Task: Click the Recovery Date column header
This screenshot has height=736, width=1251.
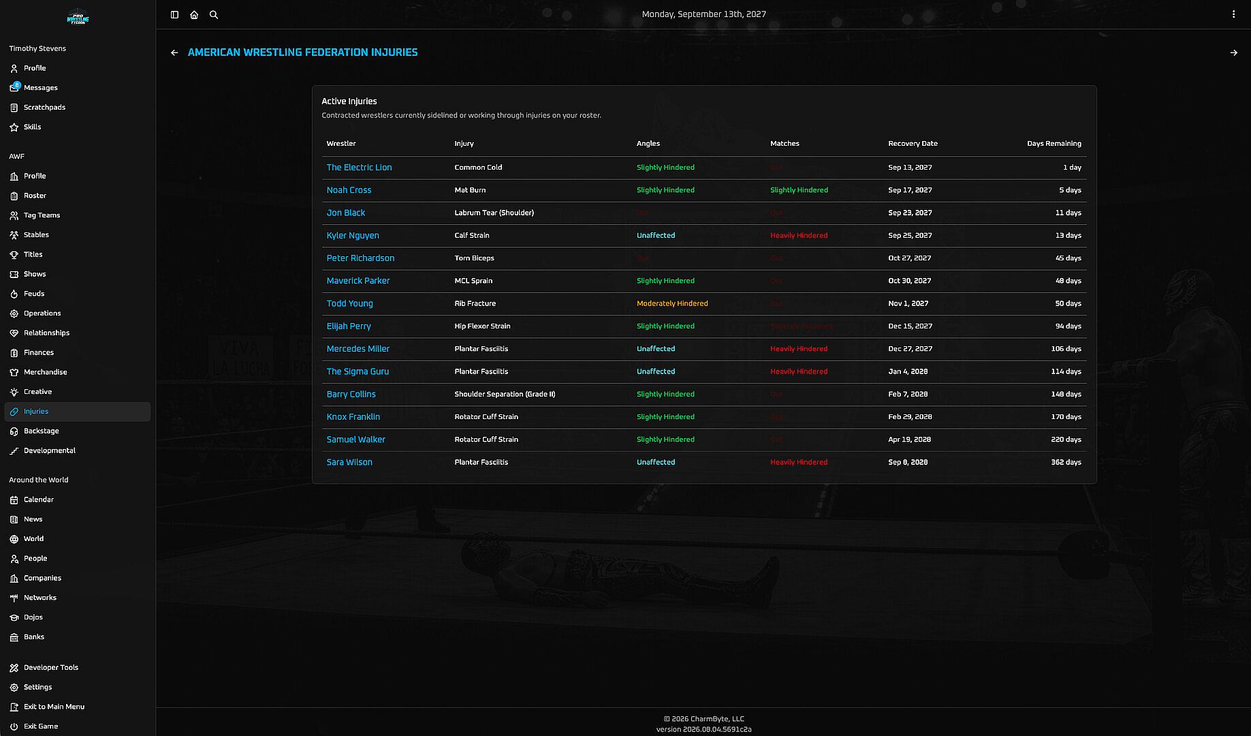Action: coord(913,144)
